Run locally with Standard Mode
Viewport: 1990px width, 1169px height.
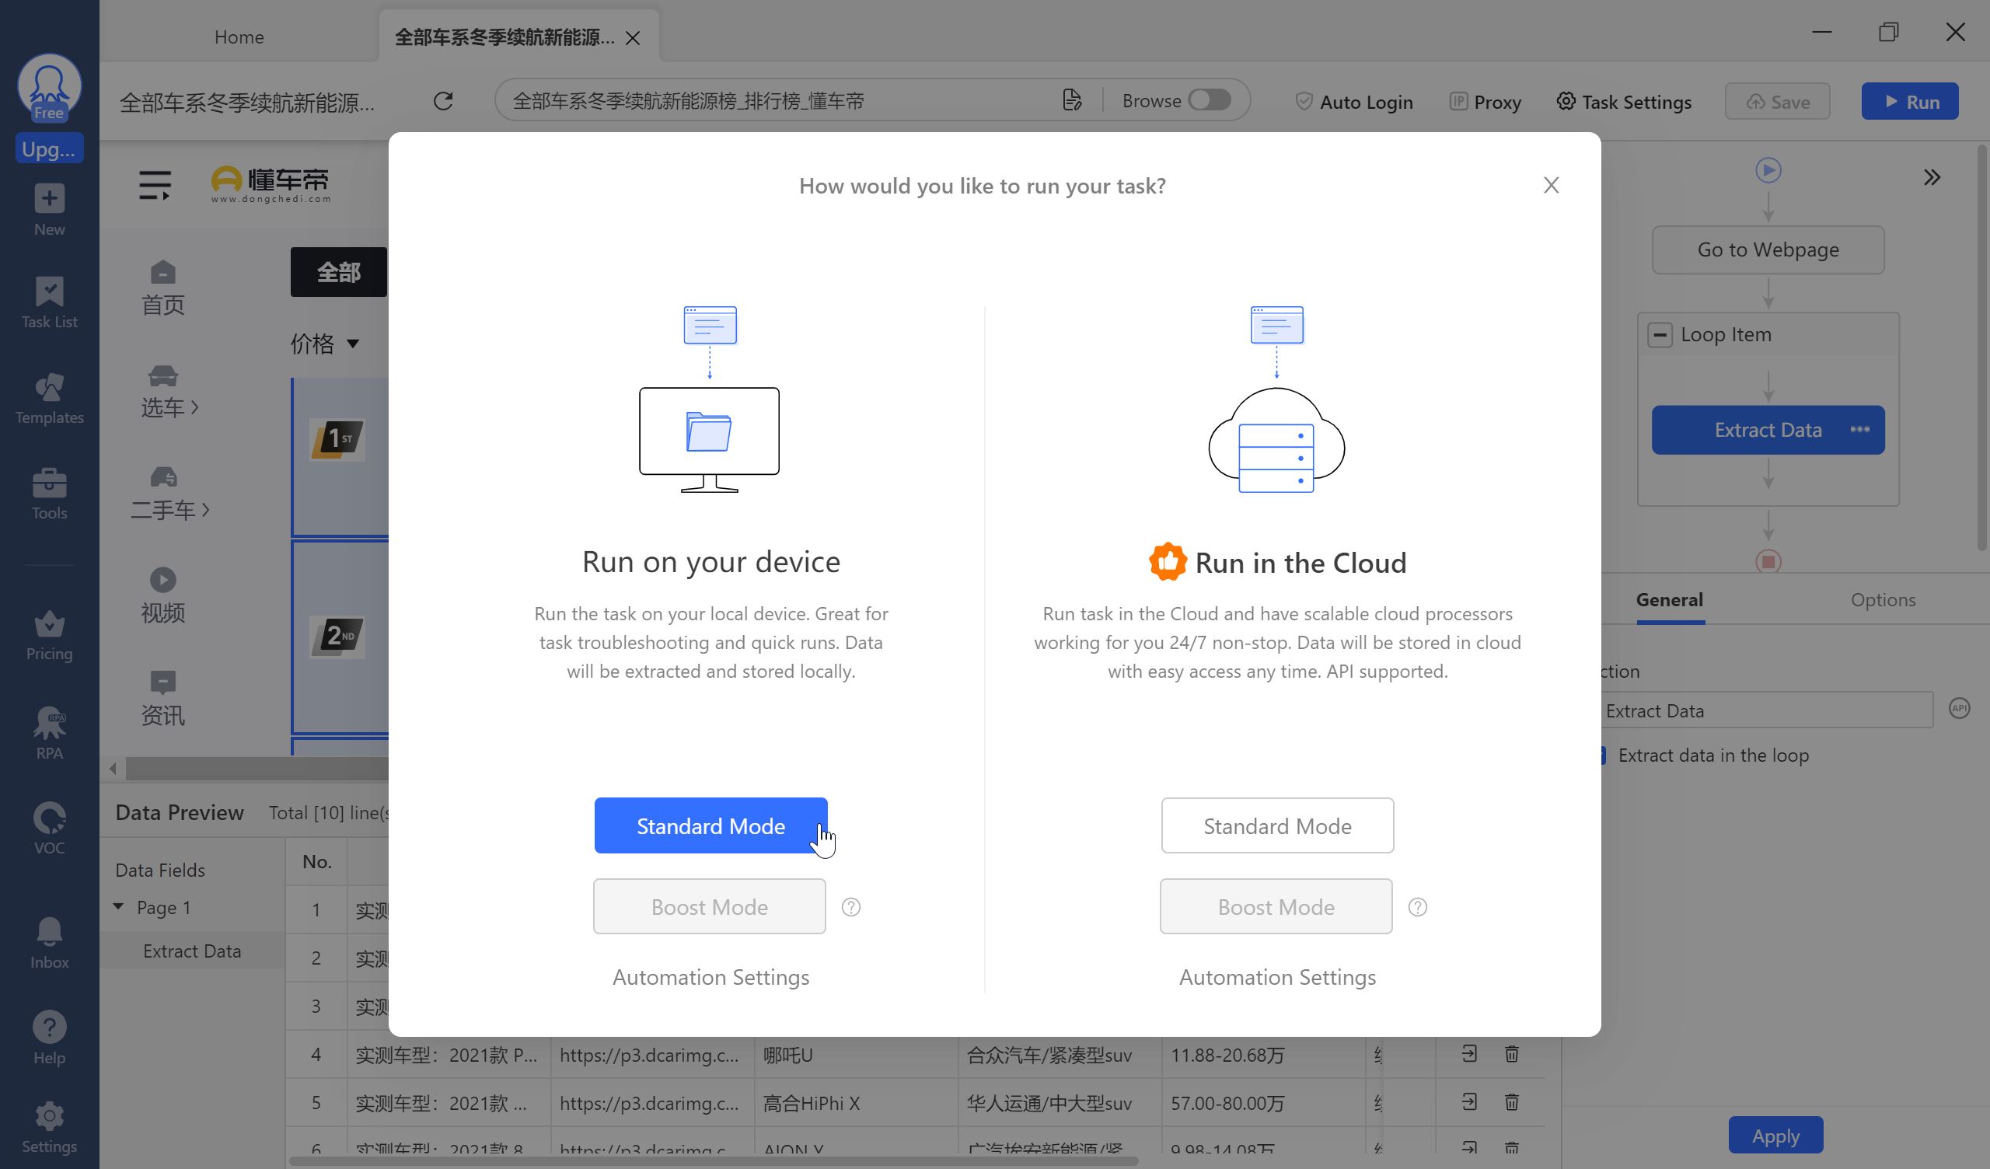[710, 825]
